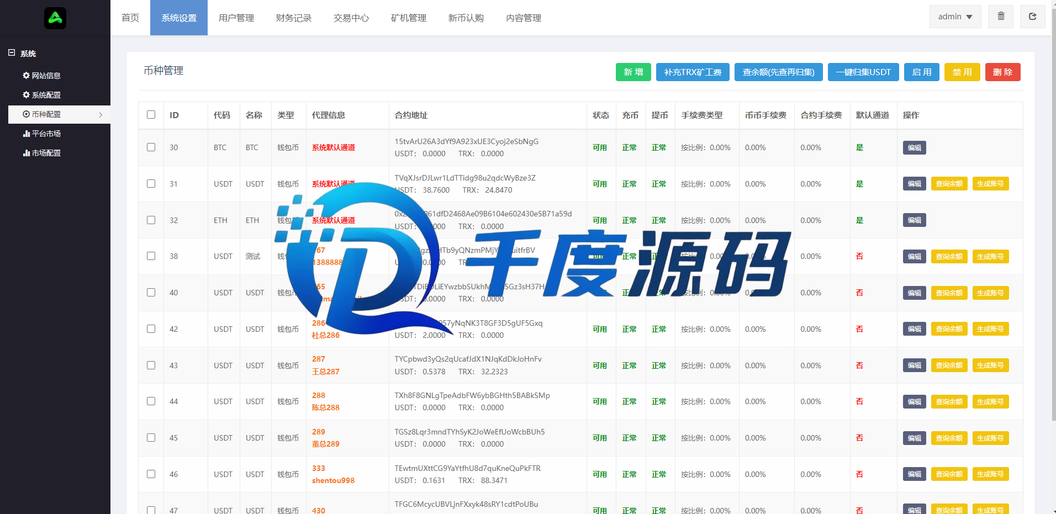Select 币种配置 in sidebar
Image resolution: width=1056 pixels, height=514 pixels.
coord(59,114)
